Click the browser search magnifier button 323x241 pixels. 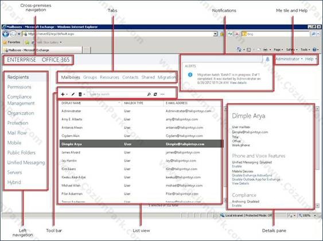coord(314,34)
